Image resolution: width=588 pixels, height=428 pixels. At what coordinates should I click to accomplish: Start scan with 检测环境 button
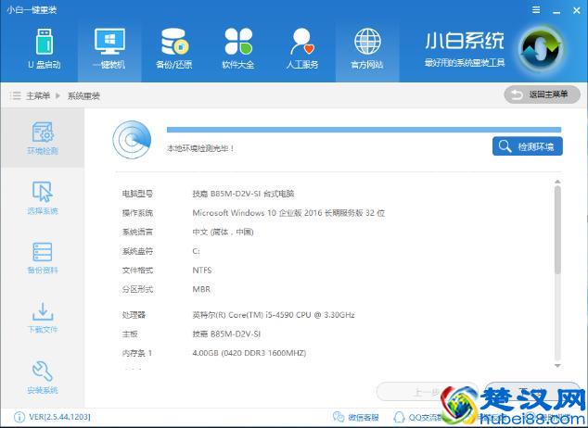click(527, 146)
